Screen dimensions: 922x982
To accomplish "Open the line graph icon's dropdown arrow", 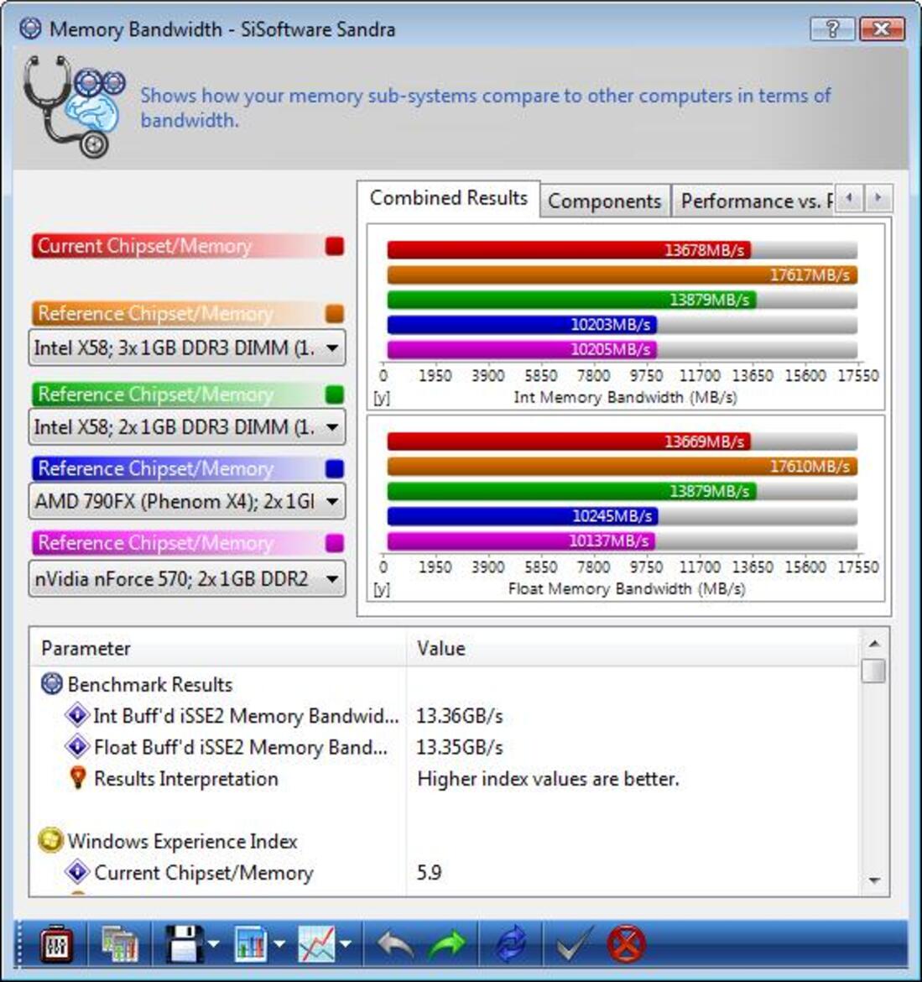I will coord(346,944).
